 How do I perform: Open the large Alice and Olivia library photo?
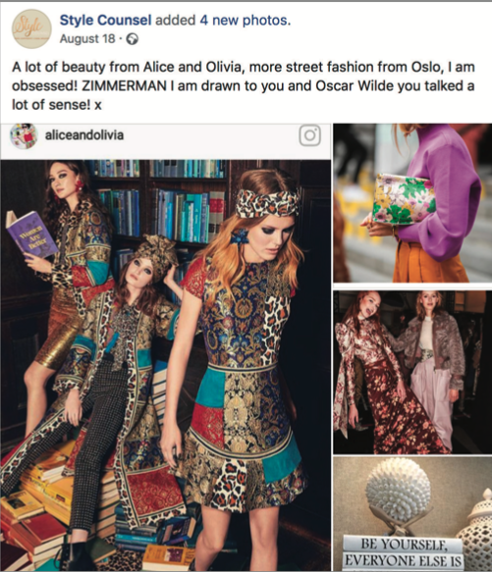(x=166, y=365)
